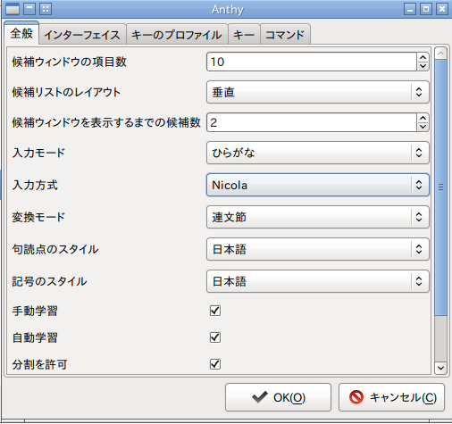Screen dimensions: 452x424
Task: Click the 変換モード label
Action: click(38, 217)
